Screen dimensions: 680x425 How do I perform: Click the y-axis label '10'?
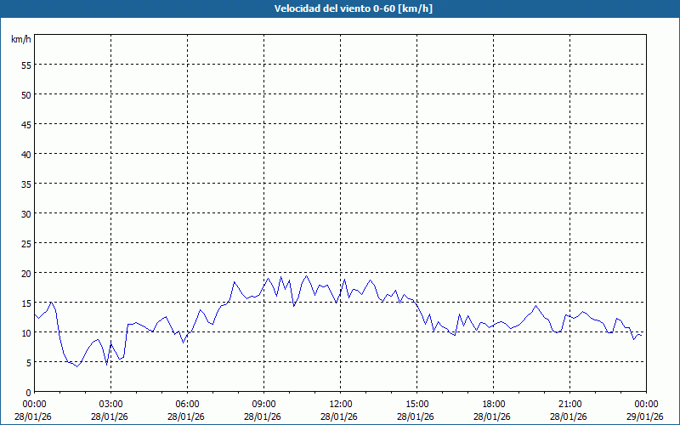[26, 333]
